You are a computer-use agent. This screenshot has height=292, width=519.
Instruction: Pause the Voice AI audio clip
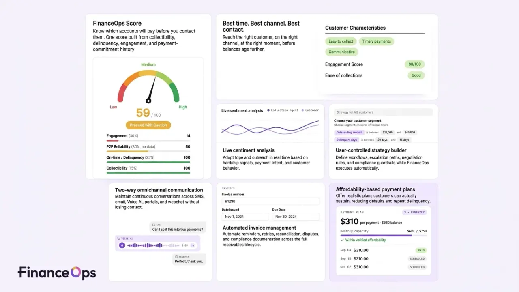[122, 245]
